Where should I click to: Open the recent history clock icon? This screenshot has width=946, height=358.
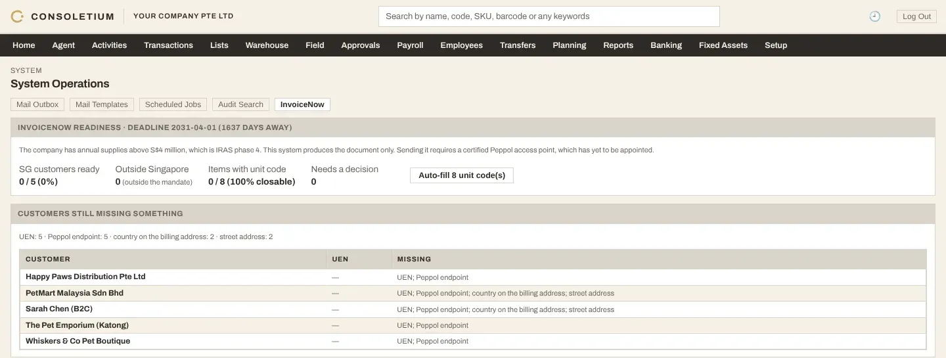[x=874, y=16]
